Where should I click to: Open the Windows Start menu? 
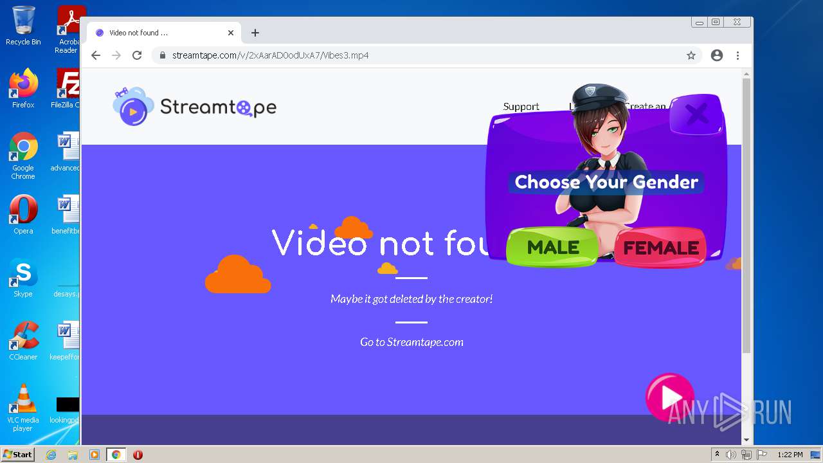[17, 454]
